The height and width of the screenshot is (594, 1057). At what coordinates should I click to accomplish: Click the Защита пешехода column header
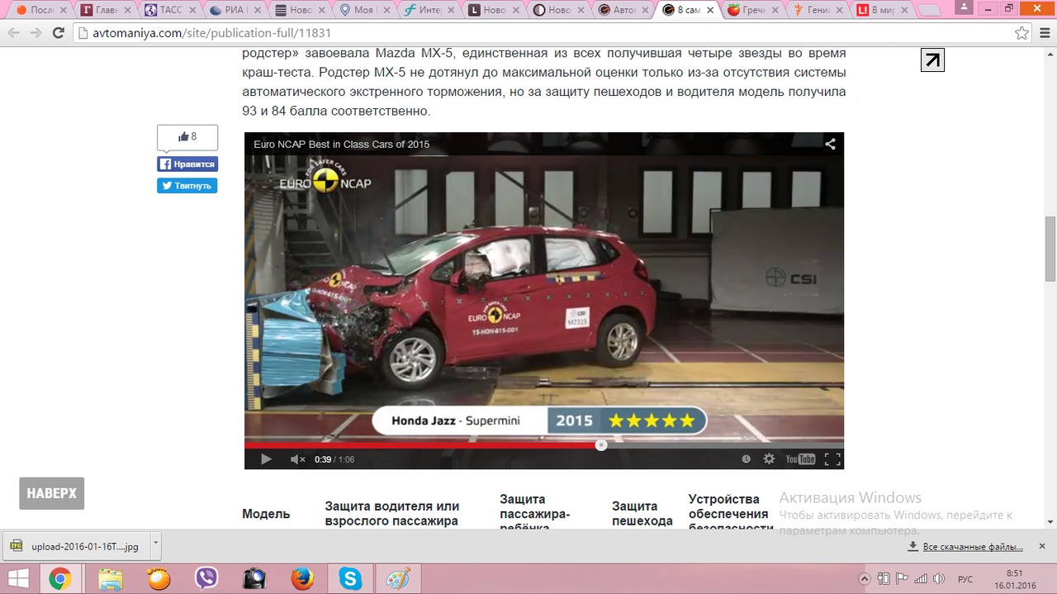[642, 513]
